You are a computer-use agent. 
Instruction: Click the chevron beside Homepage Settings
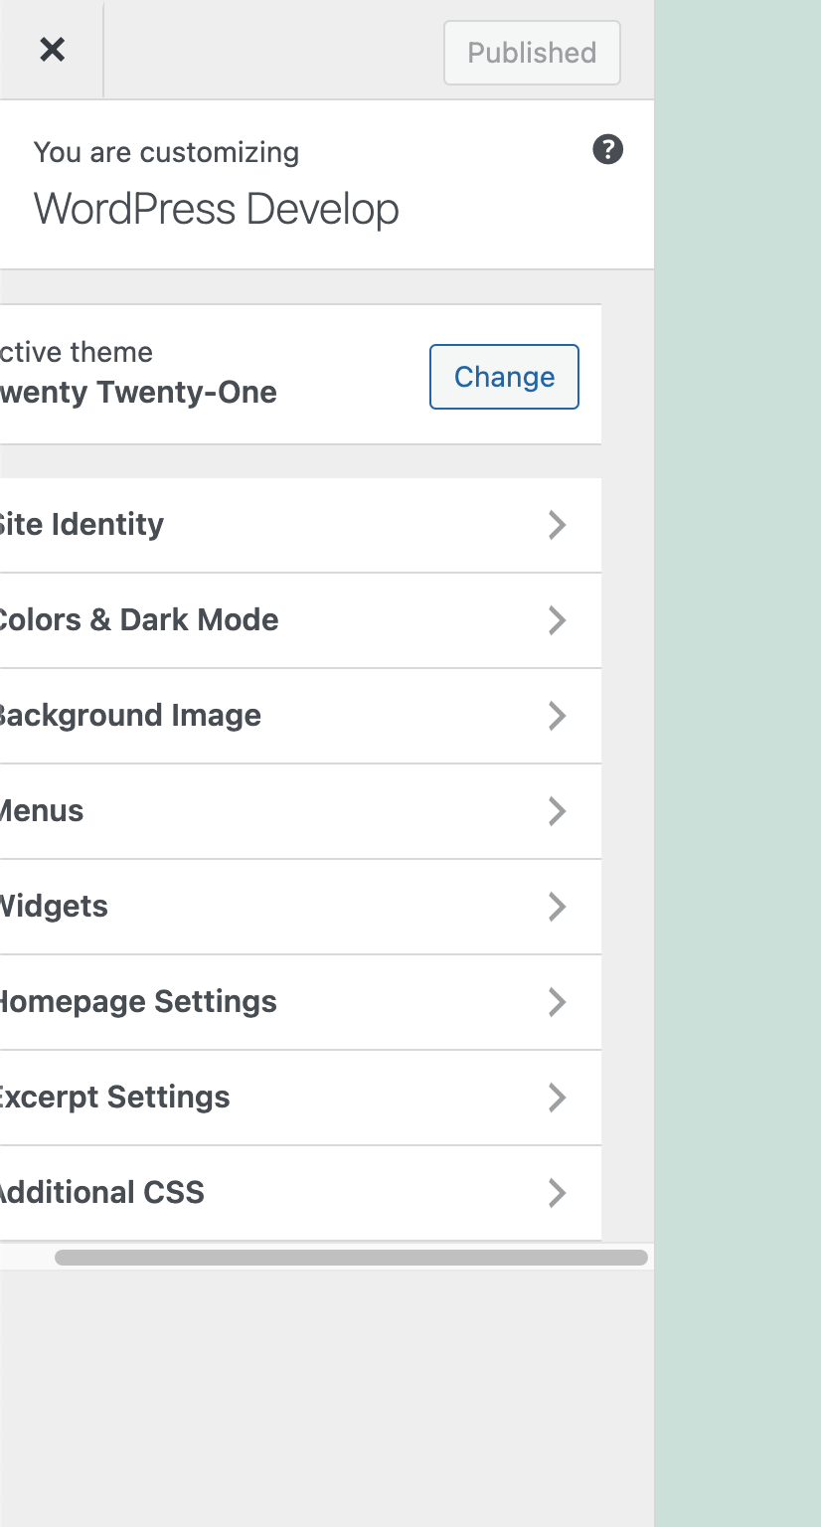[x=558, y=1002]
